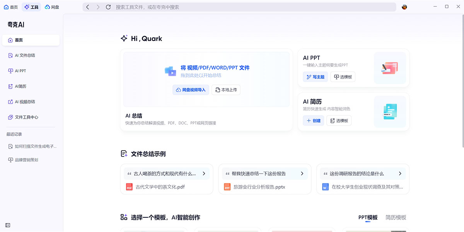464x232 pixels.
Task: Click the back navigation arrow
Action: click(x=88, y=7)
